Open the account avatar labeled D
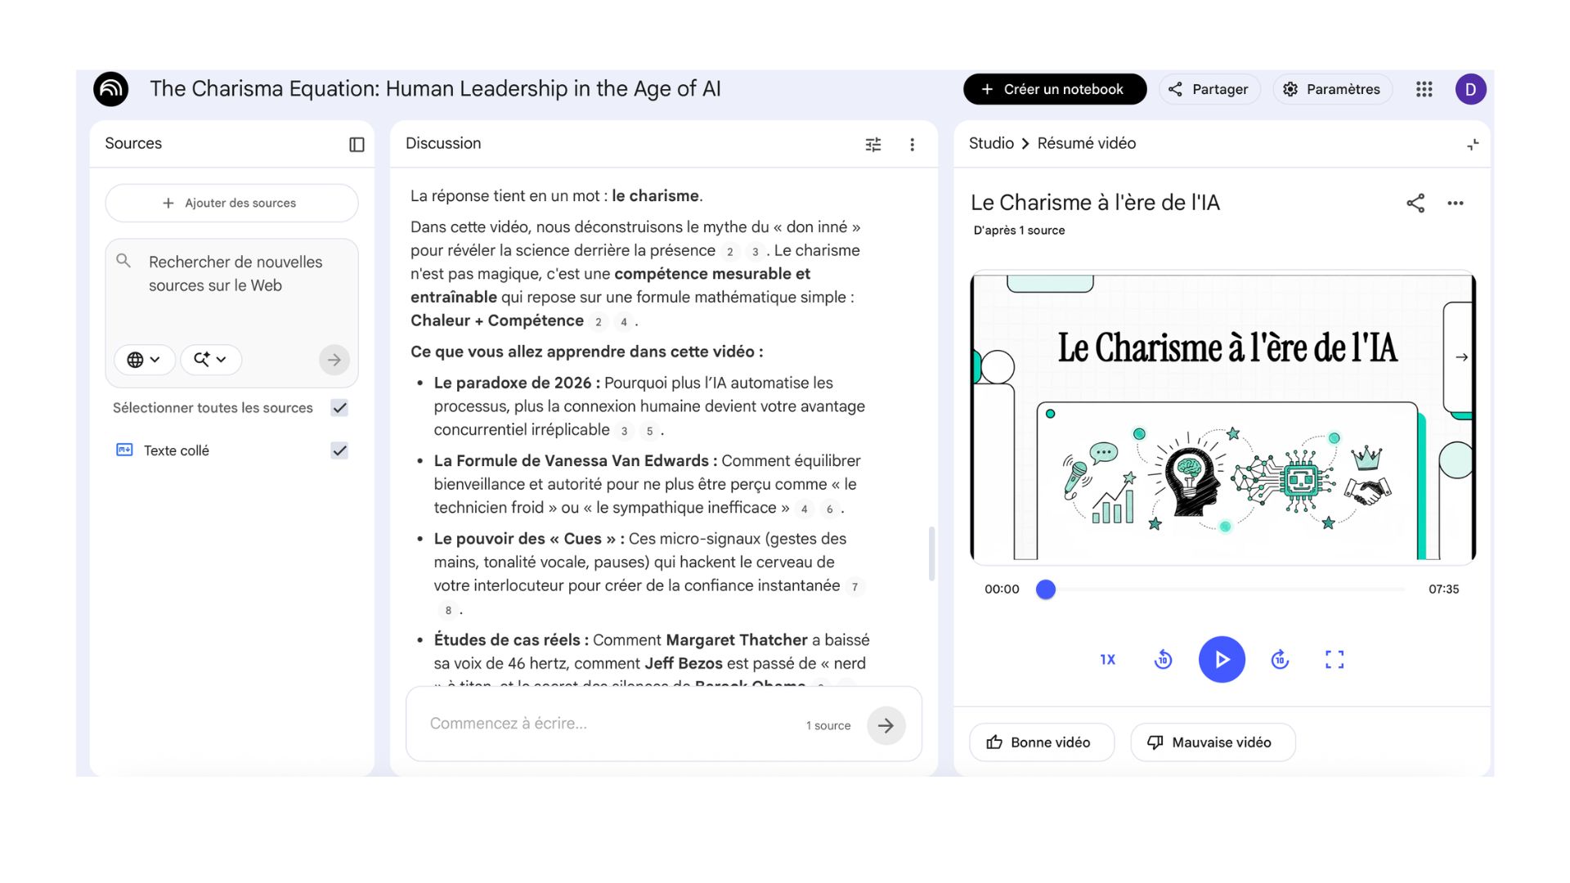1570x883 pixels. tap(1470, 89)
